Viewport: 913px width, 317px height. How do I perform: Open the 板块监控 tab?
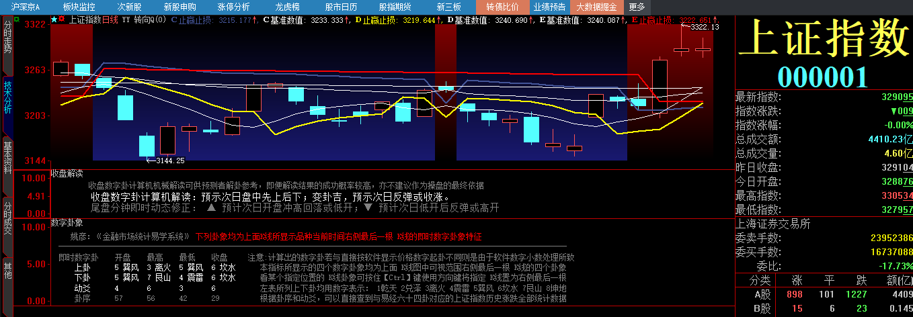(x=79, y=7)
